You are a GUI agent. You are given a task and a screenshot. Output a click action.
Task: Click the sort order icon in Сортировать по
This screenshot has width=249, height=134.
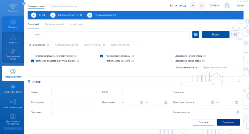point(237,112)
